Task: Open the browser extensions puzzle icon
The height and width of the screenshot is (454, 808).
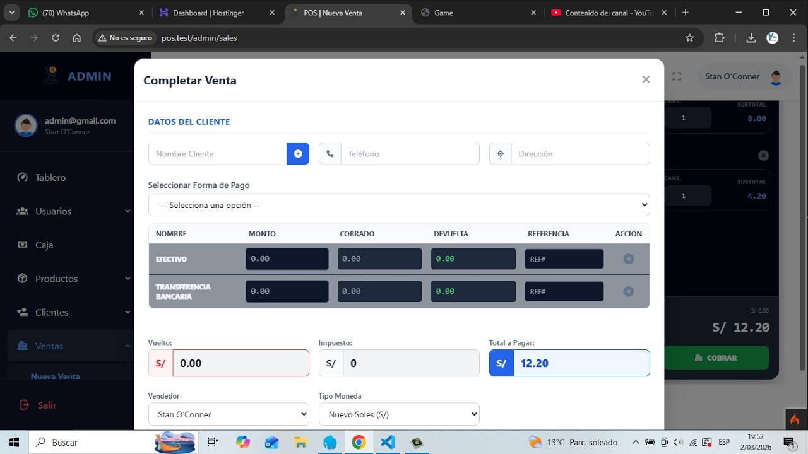Action: [720, 38]
